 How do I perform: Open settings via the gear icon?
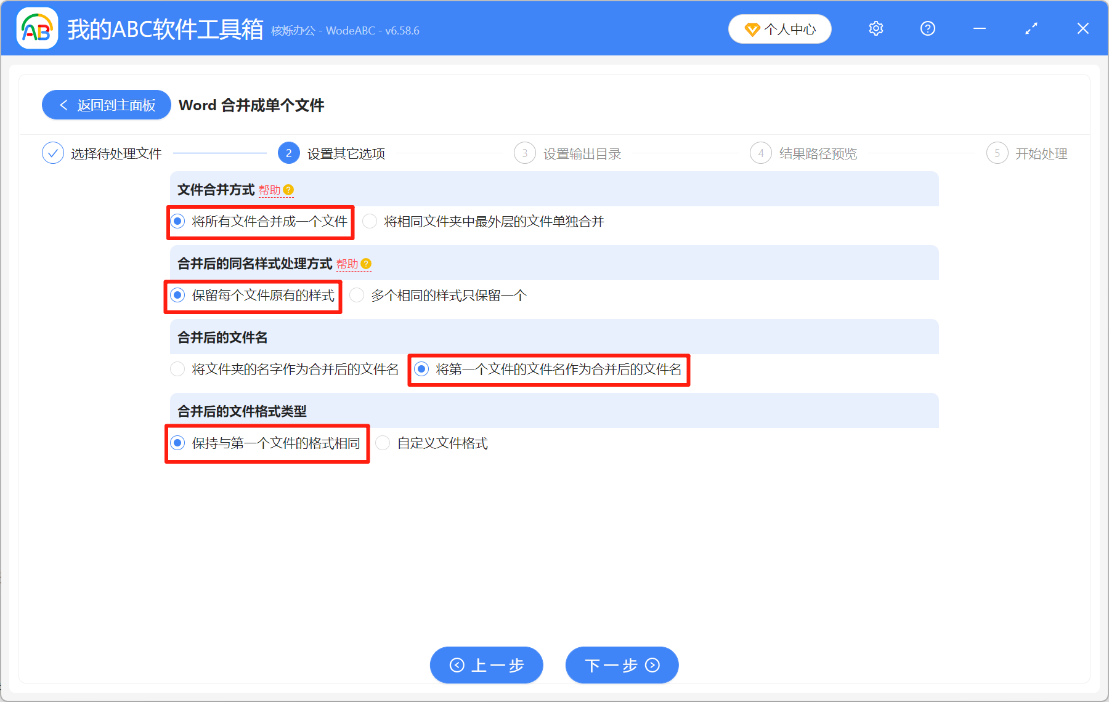875,28
